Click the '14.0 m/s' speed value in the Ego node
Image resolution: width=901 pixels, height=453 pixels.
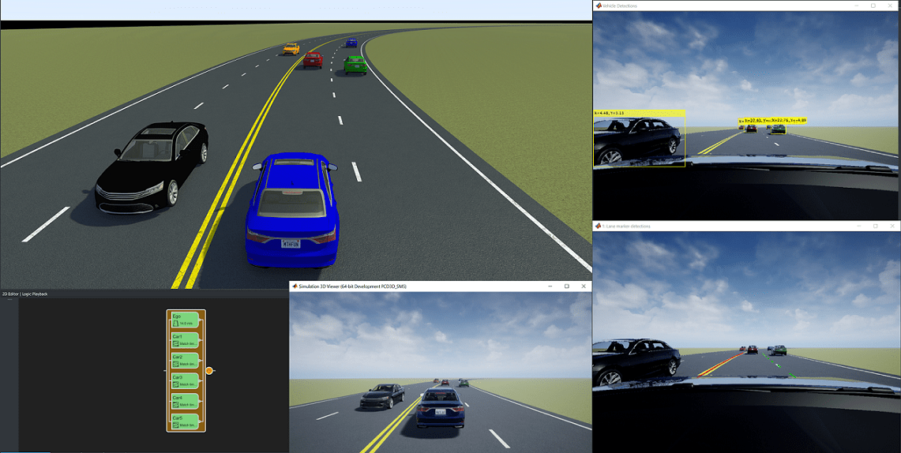186,324
